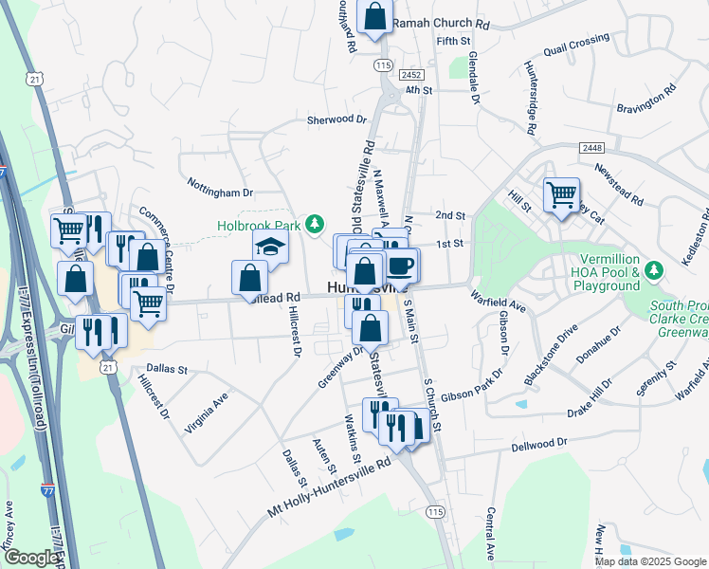709x569 pixels.
Task: Click shopping cart marker beside US 21 shield
Action: pos(68,233)
